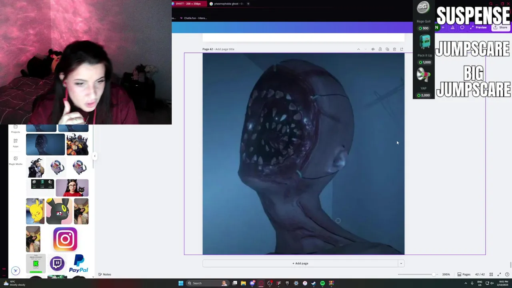This screenshot has width=512, height=288.
Task: Click the Rage Quit 500 reward
Action: 423,16
